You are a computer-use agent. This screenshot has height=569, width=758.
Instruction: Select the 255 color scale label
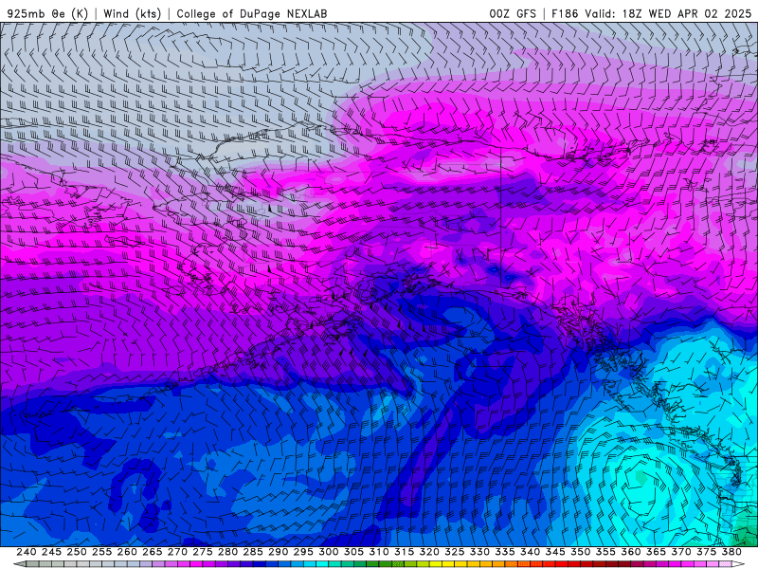tap(101, 552)
